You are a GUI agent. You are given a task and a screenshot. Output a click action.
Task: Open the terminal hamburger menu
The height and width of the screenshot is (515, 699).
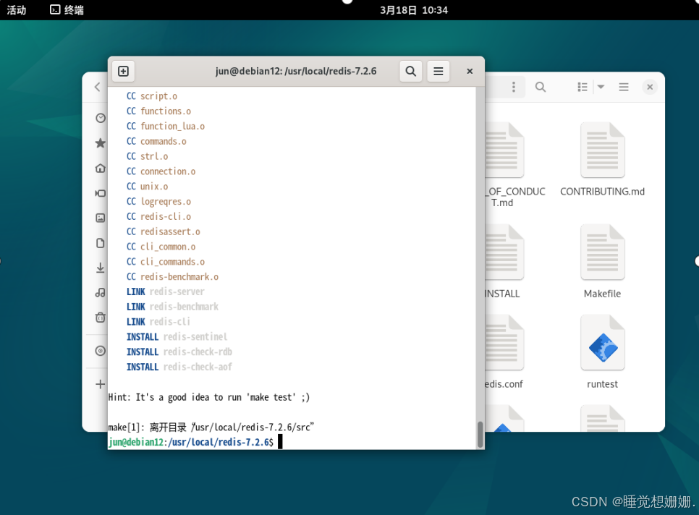439,72
